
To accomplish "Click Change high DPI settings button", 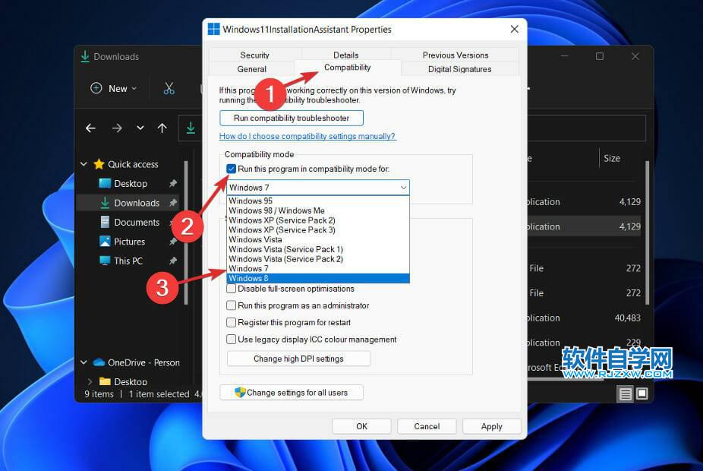I will (x=298, y=359).
